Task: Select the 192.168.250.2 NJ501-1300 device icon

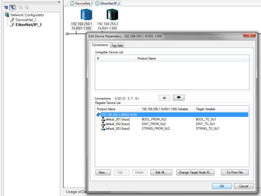Action: tap(112, 14)
